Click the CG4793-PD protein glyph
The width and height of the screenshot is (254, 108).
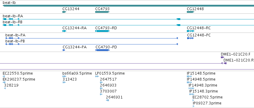pos(103,50)
